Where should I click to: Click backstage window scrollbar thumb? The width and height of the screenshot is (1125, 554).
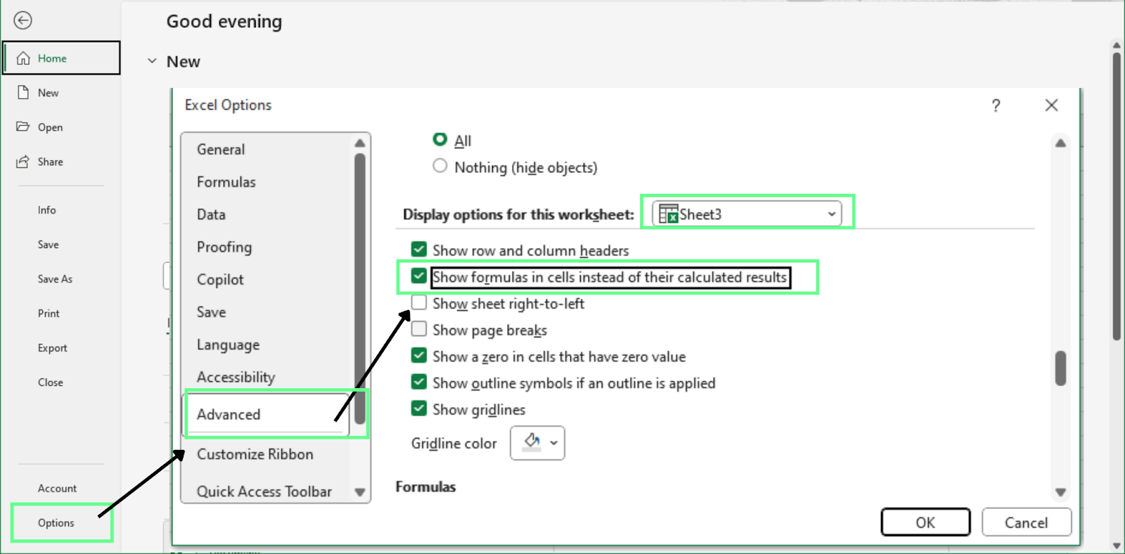tap(1117, 197)
